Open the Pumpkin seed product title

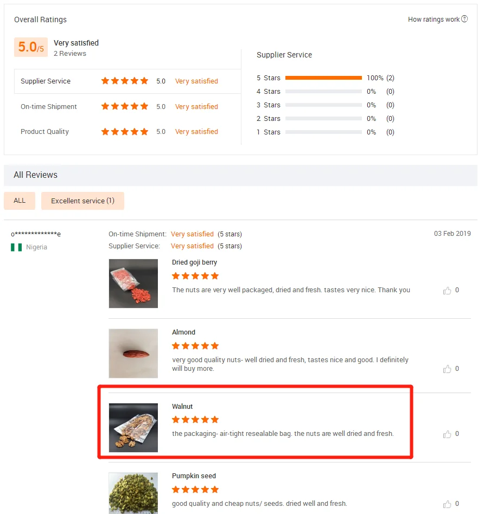194,476
